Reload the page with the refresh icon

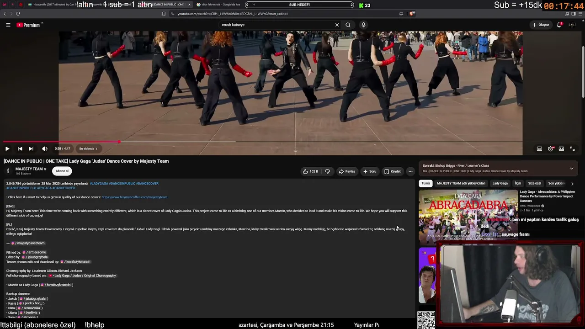click(x=18, y=14)
